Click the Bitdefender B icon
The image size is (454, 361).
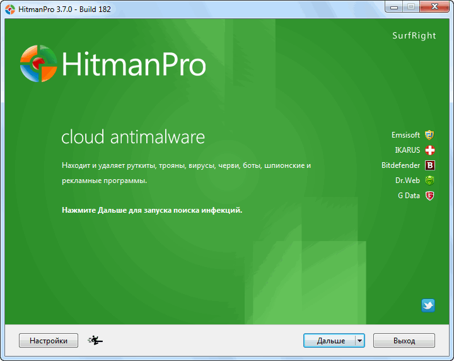[x=430, y=165]
